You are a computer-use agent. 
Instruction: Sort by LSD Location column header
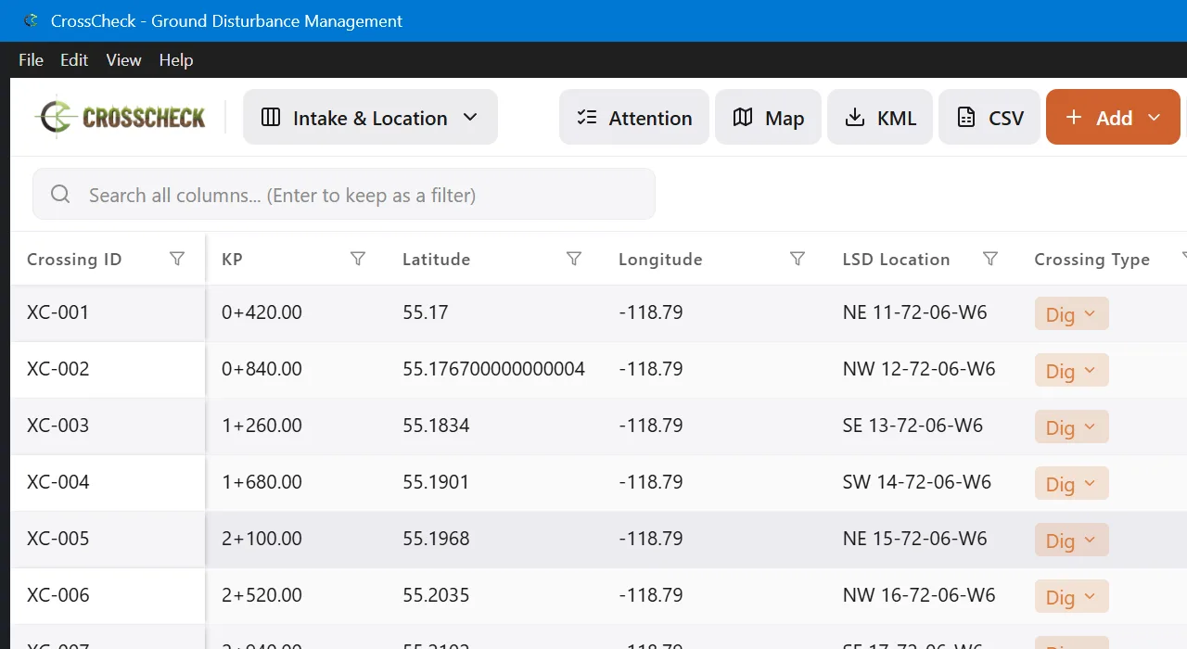[x=896, y=259]
